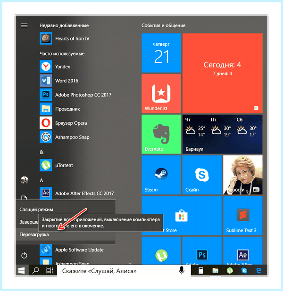Viewport: 283px width, 291px height.
Task: Activate the microphone in Алиса search box
Action: click(182, 270)
